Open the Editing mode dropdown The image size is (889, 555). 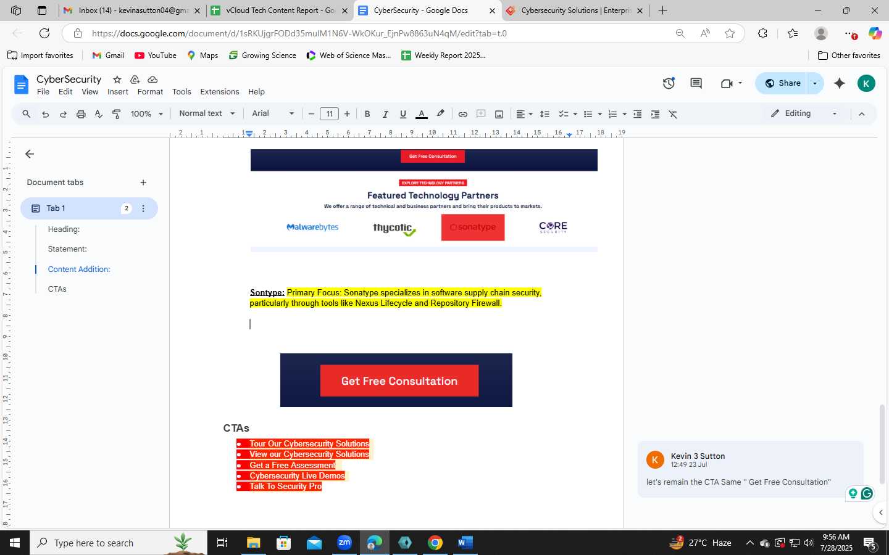[804, 113]
